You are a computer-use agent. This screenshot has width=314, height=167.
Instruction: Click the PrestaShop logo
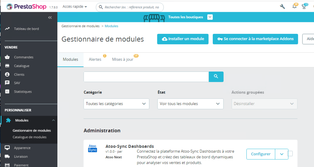point(26,7)
